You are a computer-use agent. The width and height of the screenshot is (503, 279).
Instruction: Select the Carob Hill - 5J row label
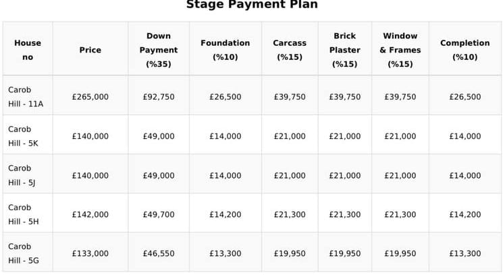[22, 175]
